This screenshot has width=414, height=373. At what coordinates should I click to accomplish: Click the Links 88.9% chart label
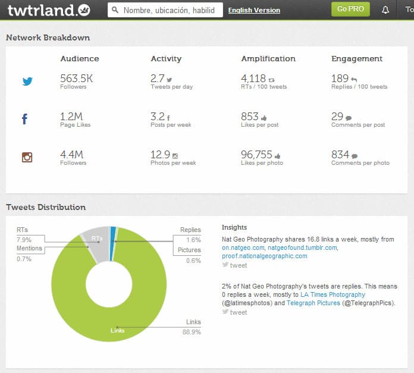(192, 327)
